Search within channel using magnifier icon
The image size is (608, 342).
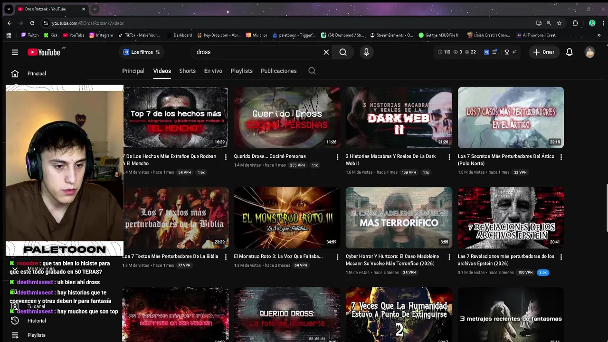pos(312,71)
